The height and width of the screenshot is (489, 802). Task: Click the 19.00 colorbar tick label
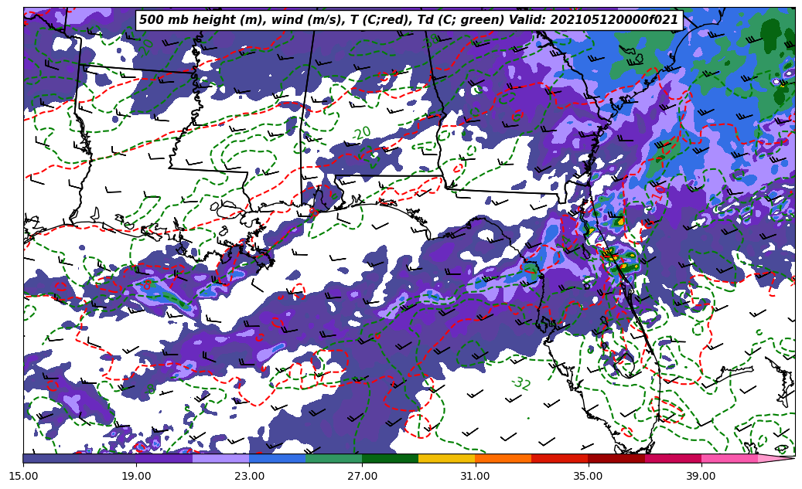point(136,476)
